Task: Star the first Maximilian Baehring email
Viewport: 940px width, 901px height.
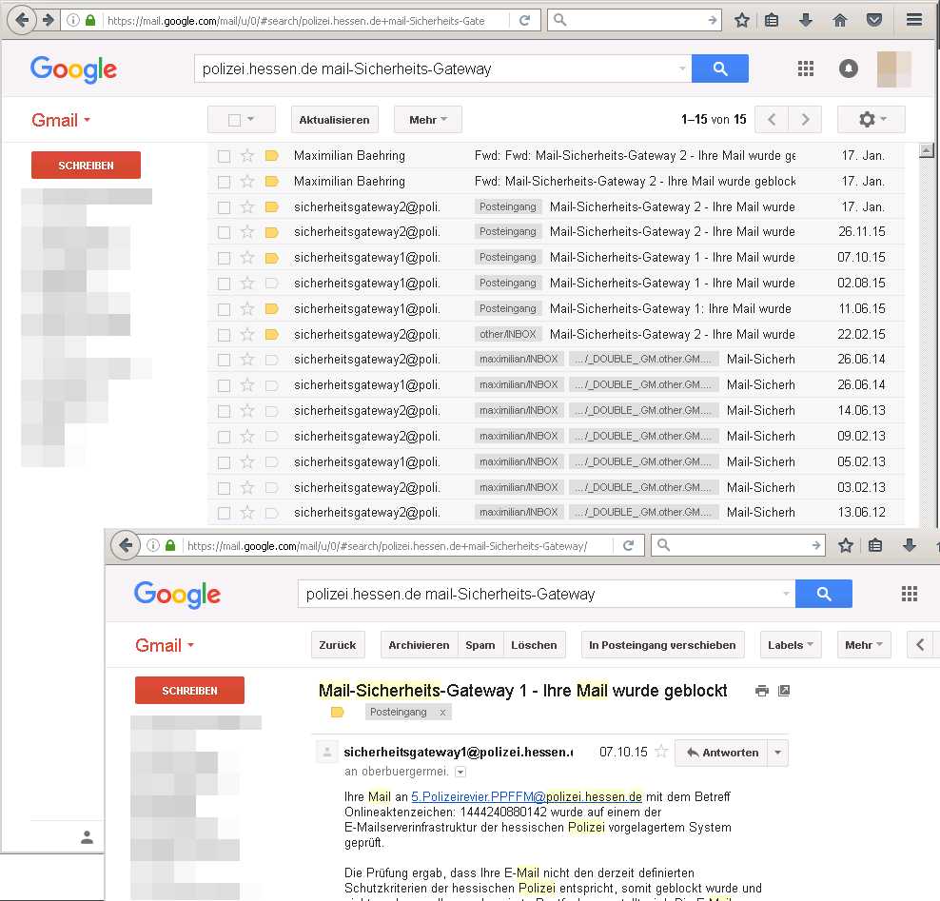Action: click(247, 156)
